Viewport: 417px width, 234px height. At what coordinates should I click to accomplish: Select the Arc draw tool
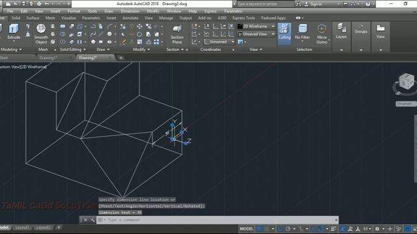tap(109, 26)
